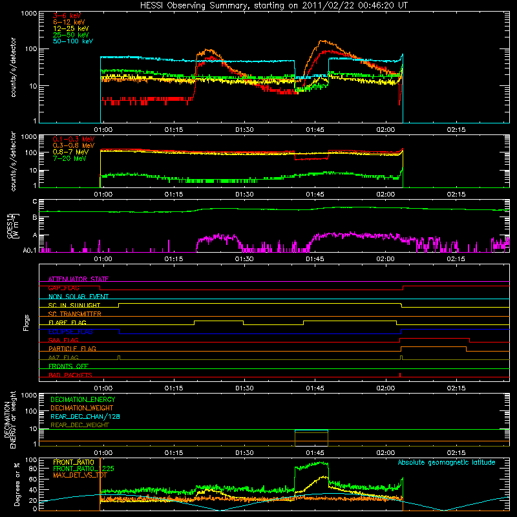The width and height of the screenshot is (517, 517).
Task: Click the 02:15 tick under the MeV panel
Action: tap(456, 195)
